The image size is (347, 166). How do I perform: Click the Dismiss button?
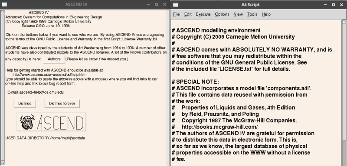click(25, 104)
